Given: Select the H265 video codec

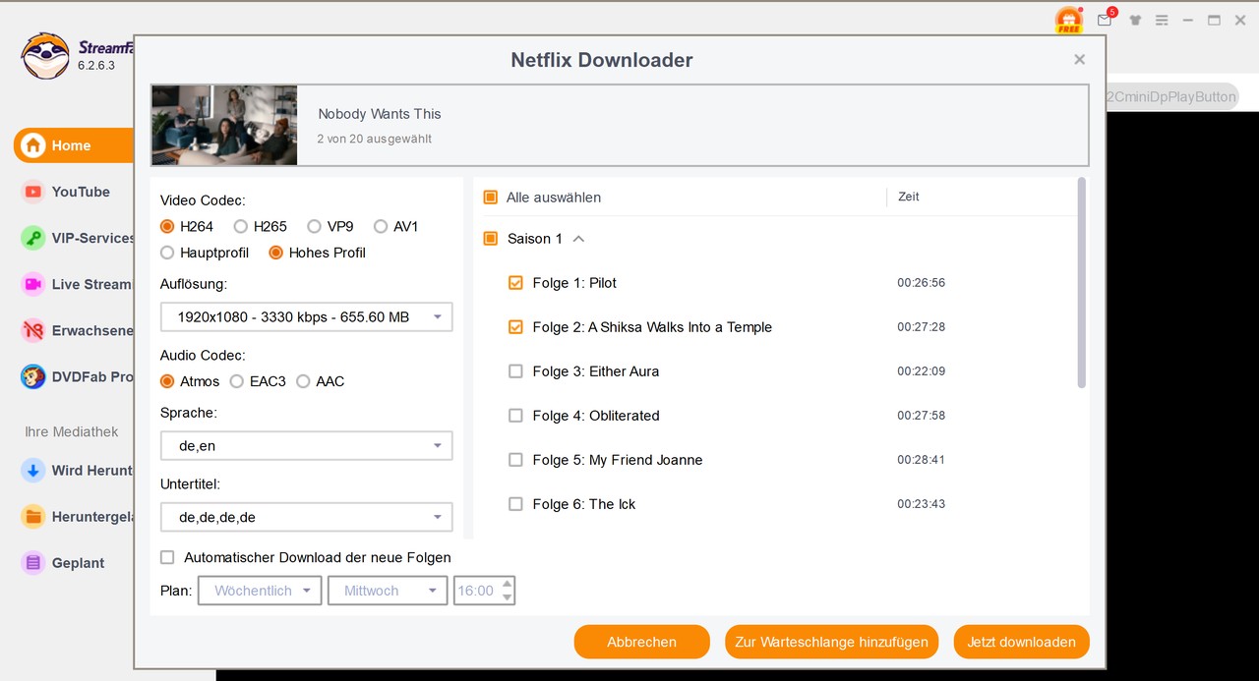Looking at the screenshot, I should 241,226.
